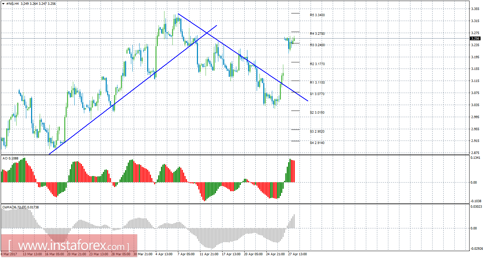
Task: Click the 2.875 price axis value
Action: [x=475, y=153]
